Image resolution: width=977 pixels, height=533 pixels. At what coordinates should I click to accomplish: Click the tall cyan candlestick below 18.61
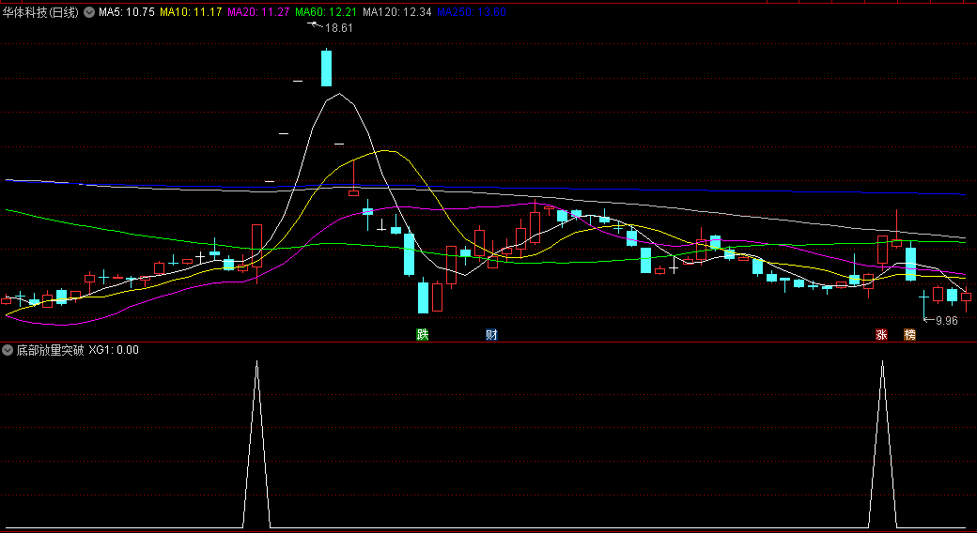tap(326, 68)
